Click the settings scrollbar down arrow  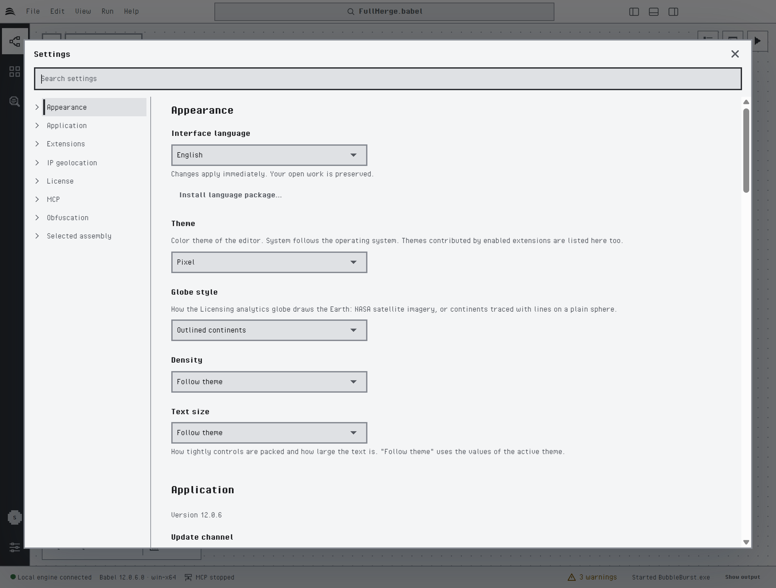746,542
